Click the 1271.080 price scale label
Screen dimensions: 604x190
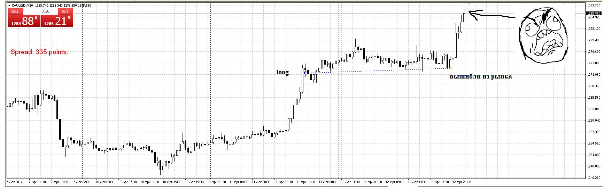click(594, 75)
